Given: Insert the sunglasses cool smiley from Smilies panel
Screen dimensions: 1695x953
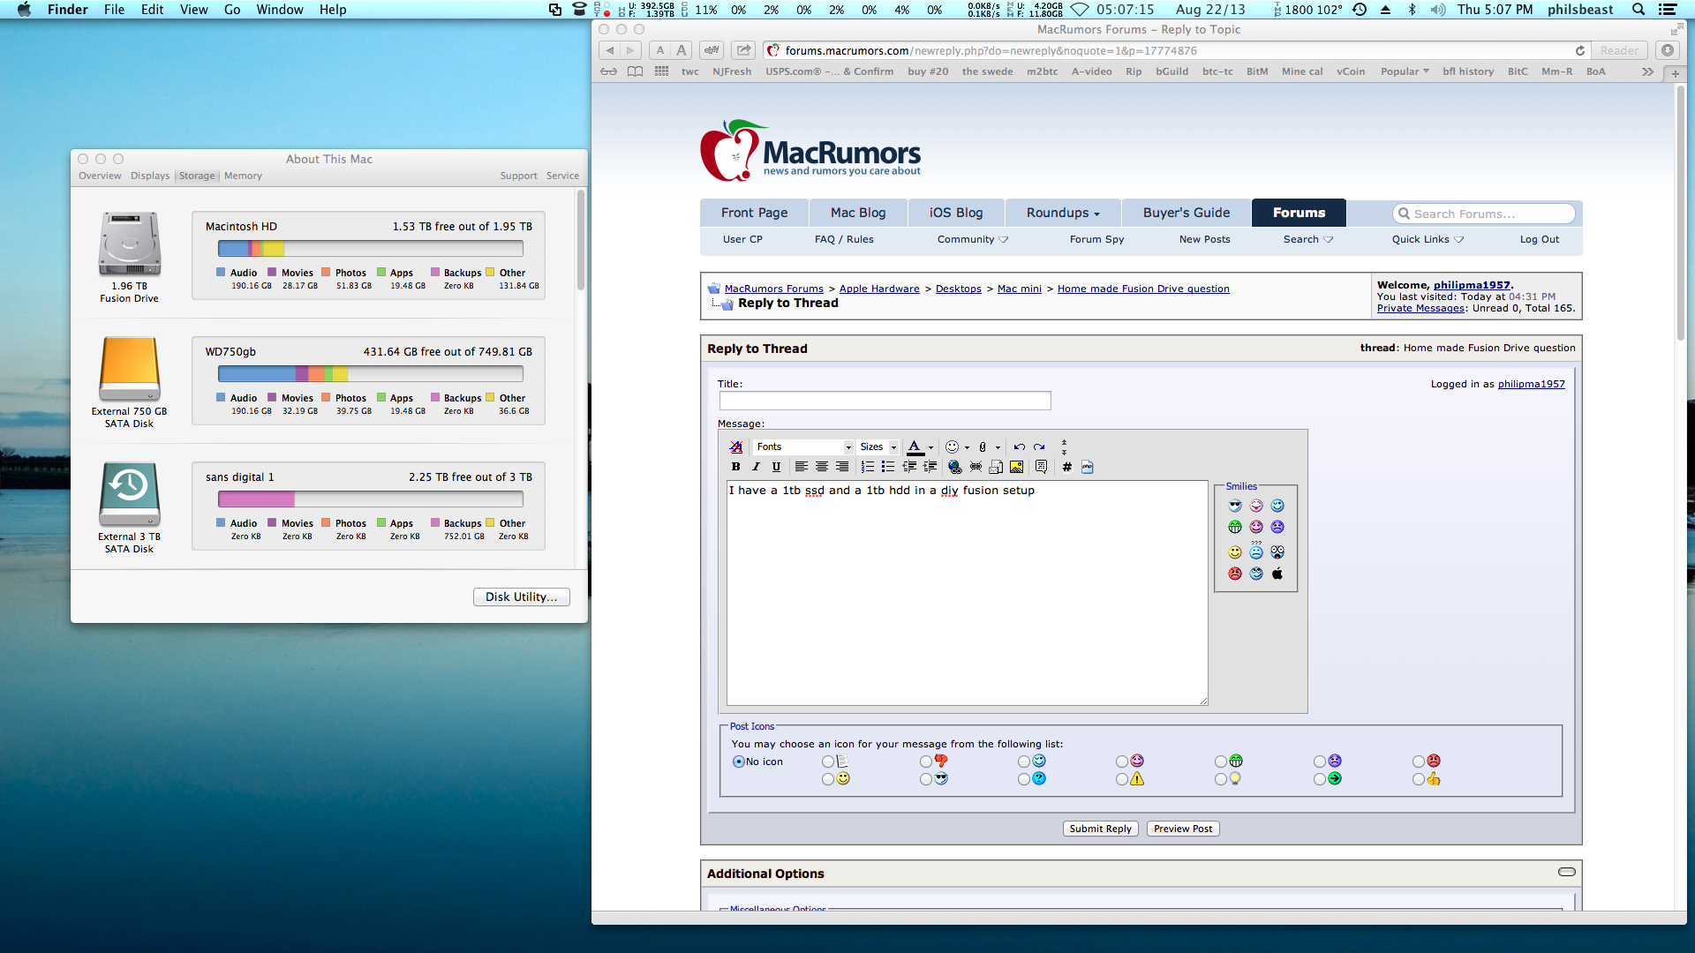Looking at the screenshot, I should tap(1234, 506).
